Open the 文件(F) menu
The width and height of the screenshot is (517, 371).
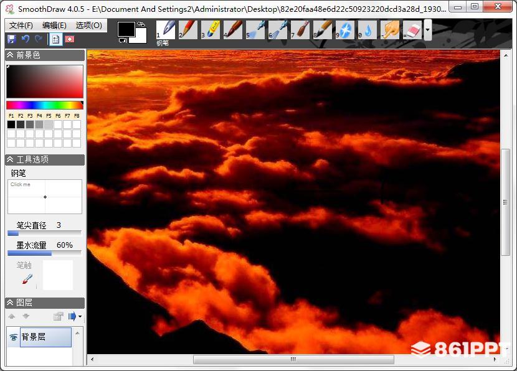pyautogui.click(x=21, y=26)
